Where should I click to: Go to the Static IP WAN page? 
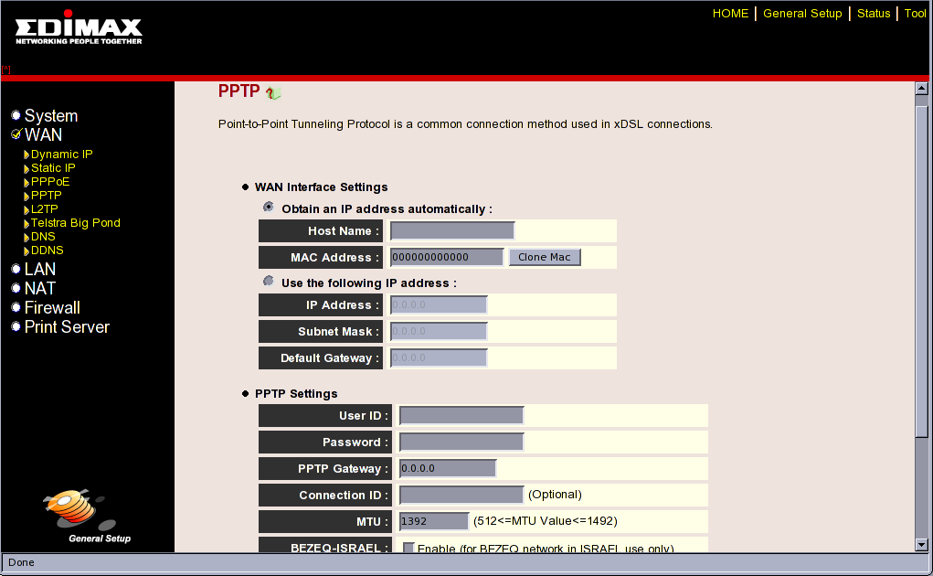pos(53,168)
